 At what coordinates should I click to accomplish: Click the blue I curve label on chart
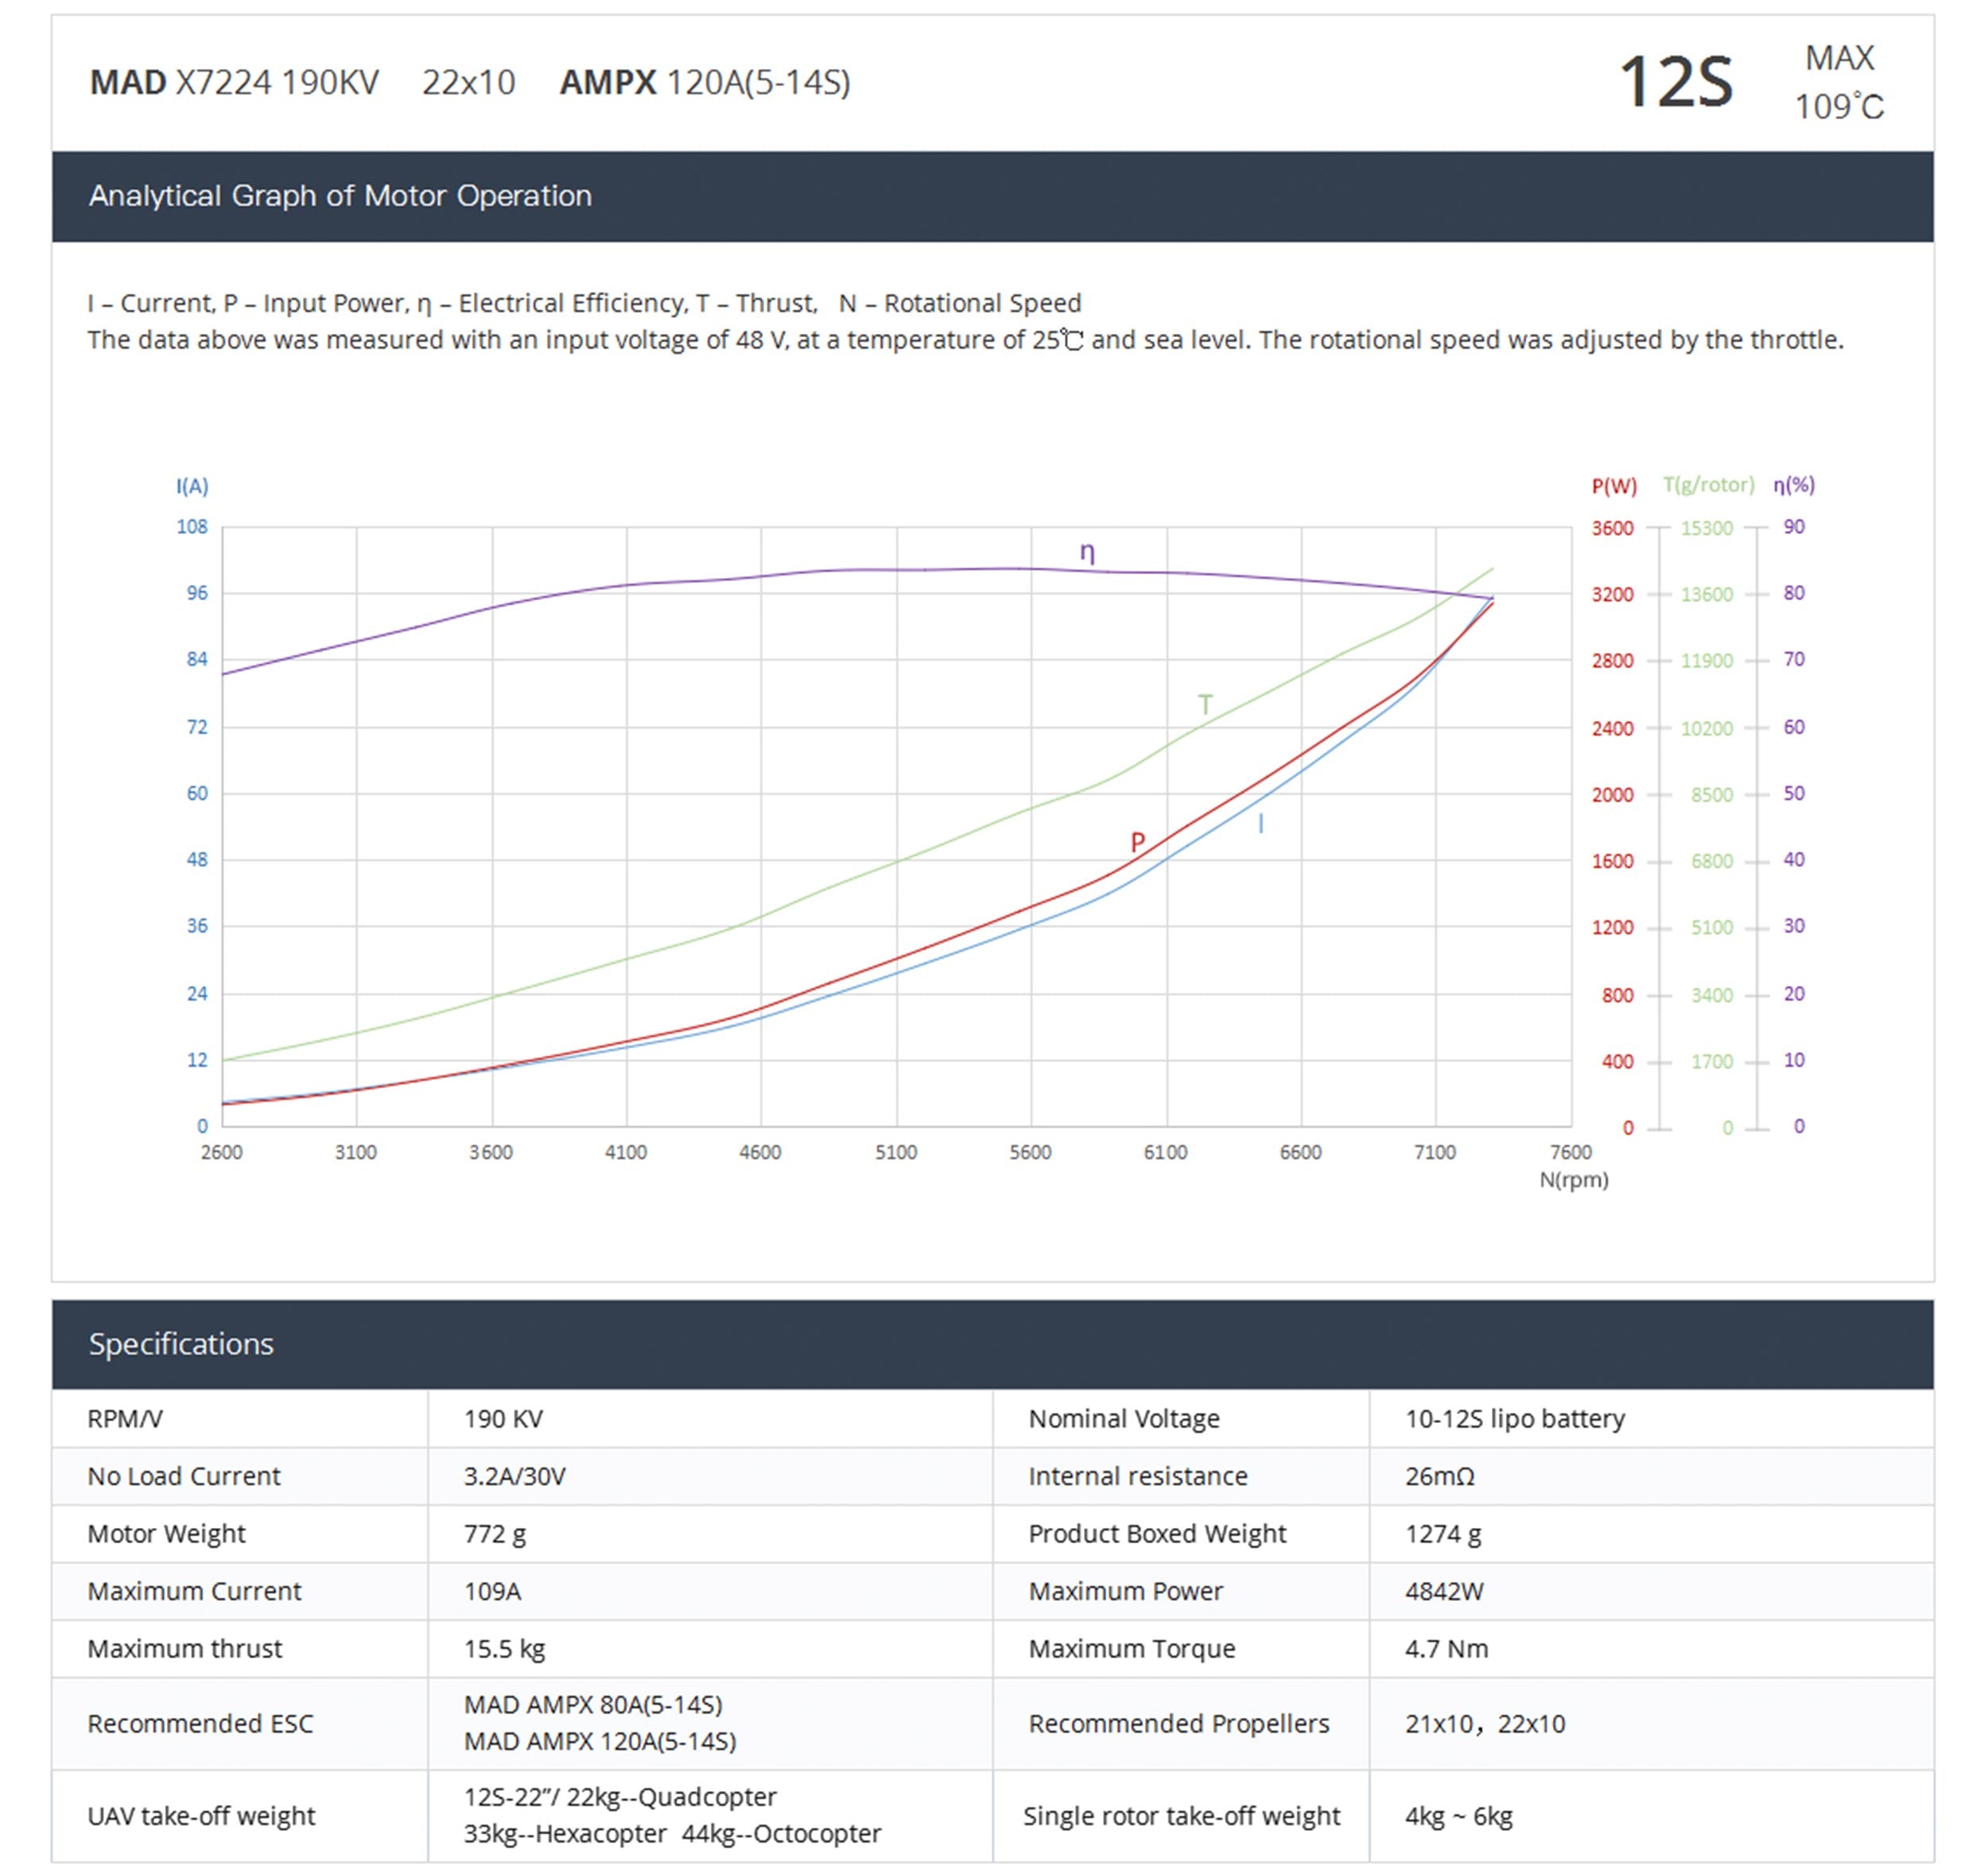tap(1260, 824)
